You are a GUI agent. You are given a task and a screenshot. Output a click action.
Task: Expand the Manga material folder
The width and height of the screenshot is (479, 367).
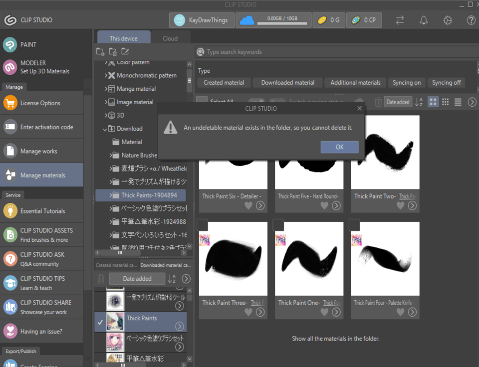coord(106,89)
